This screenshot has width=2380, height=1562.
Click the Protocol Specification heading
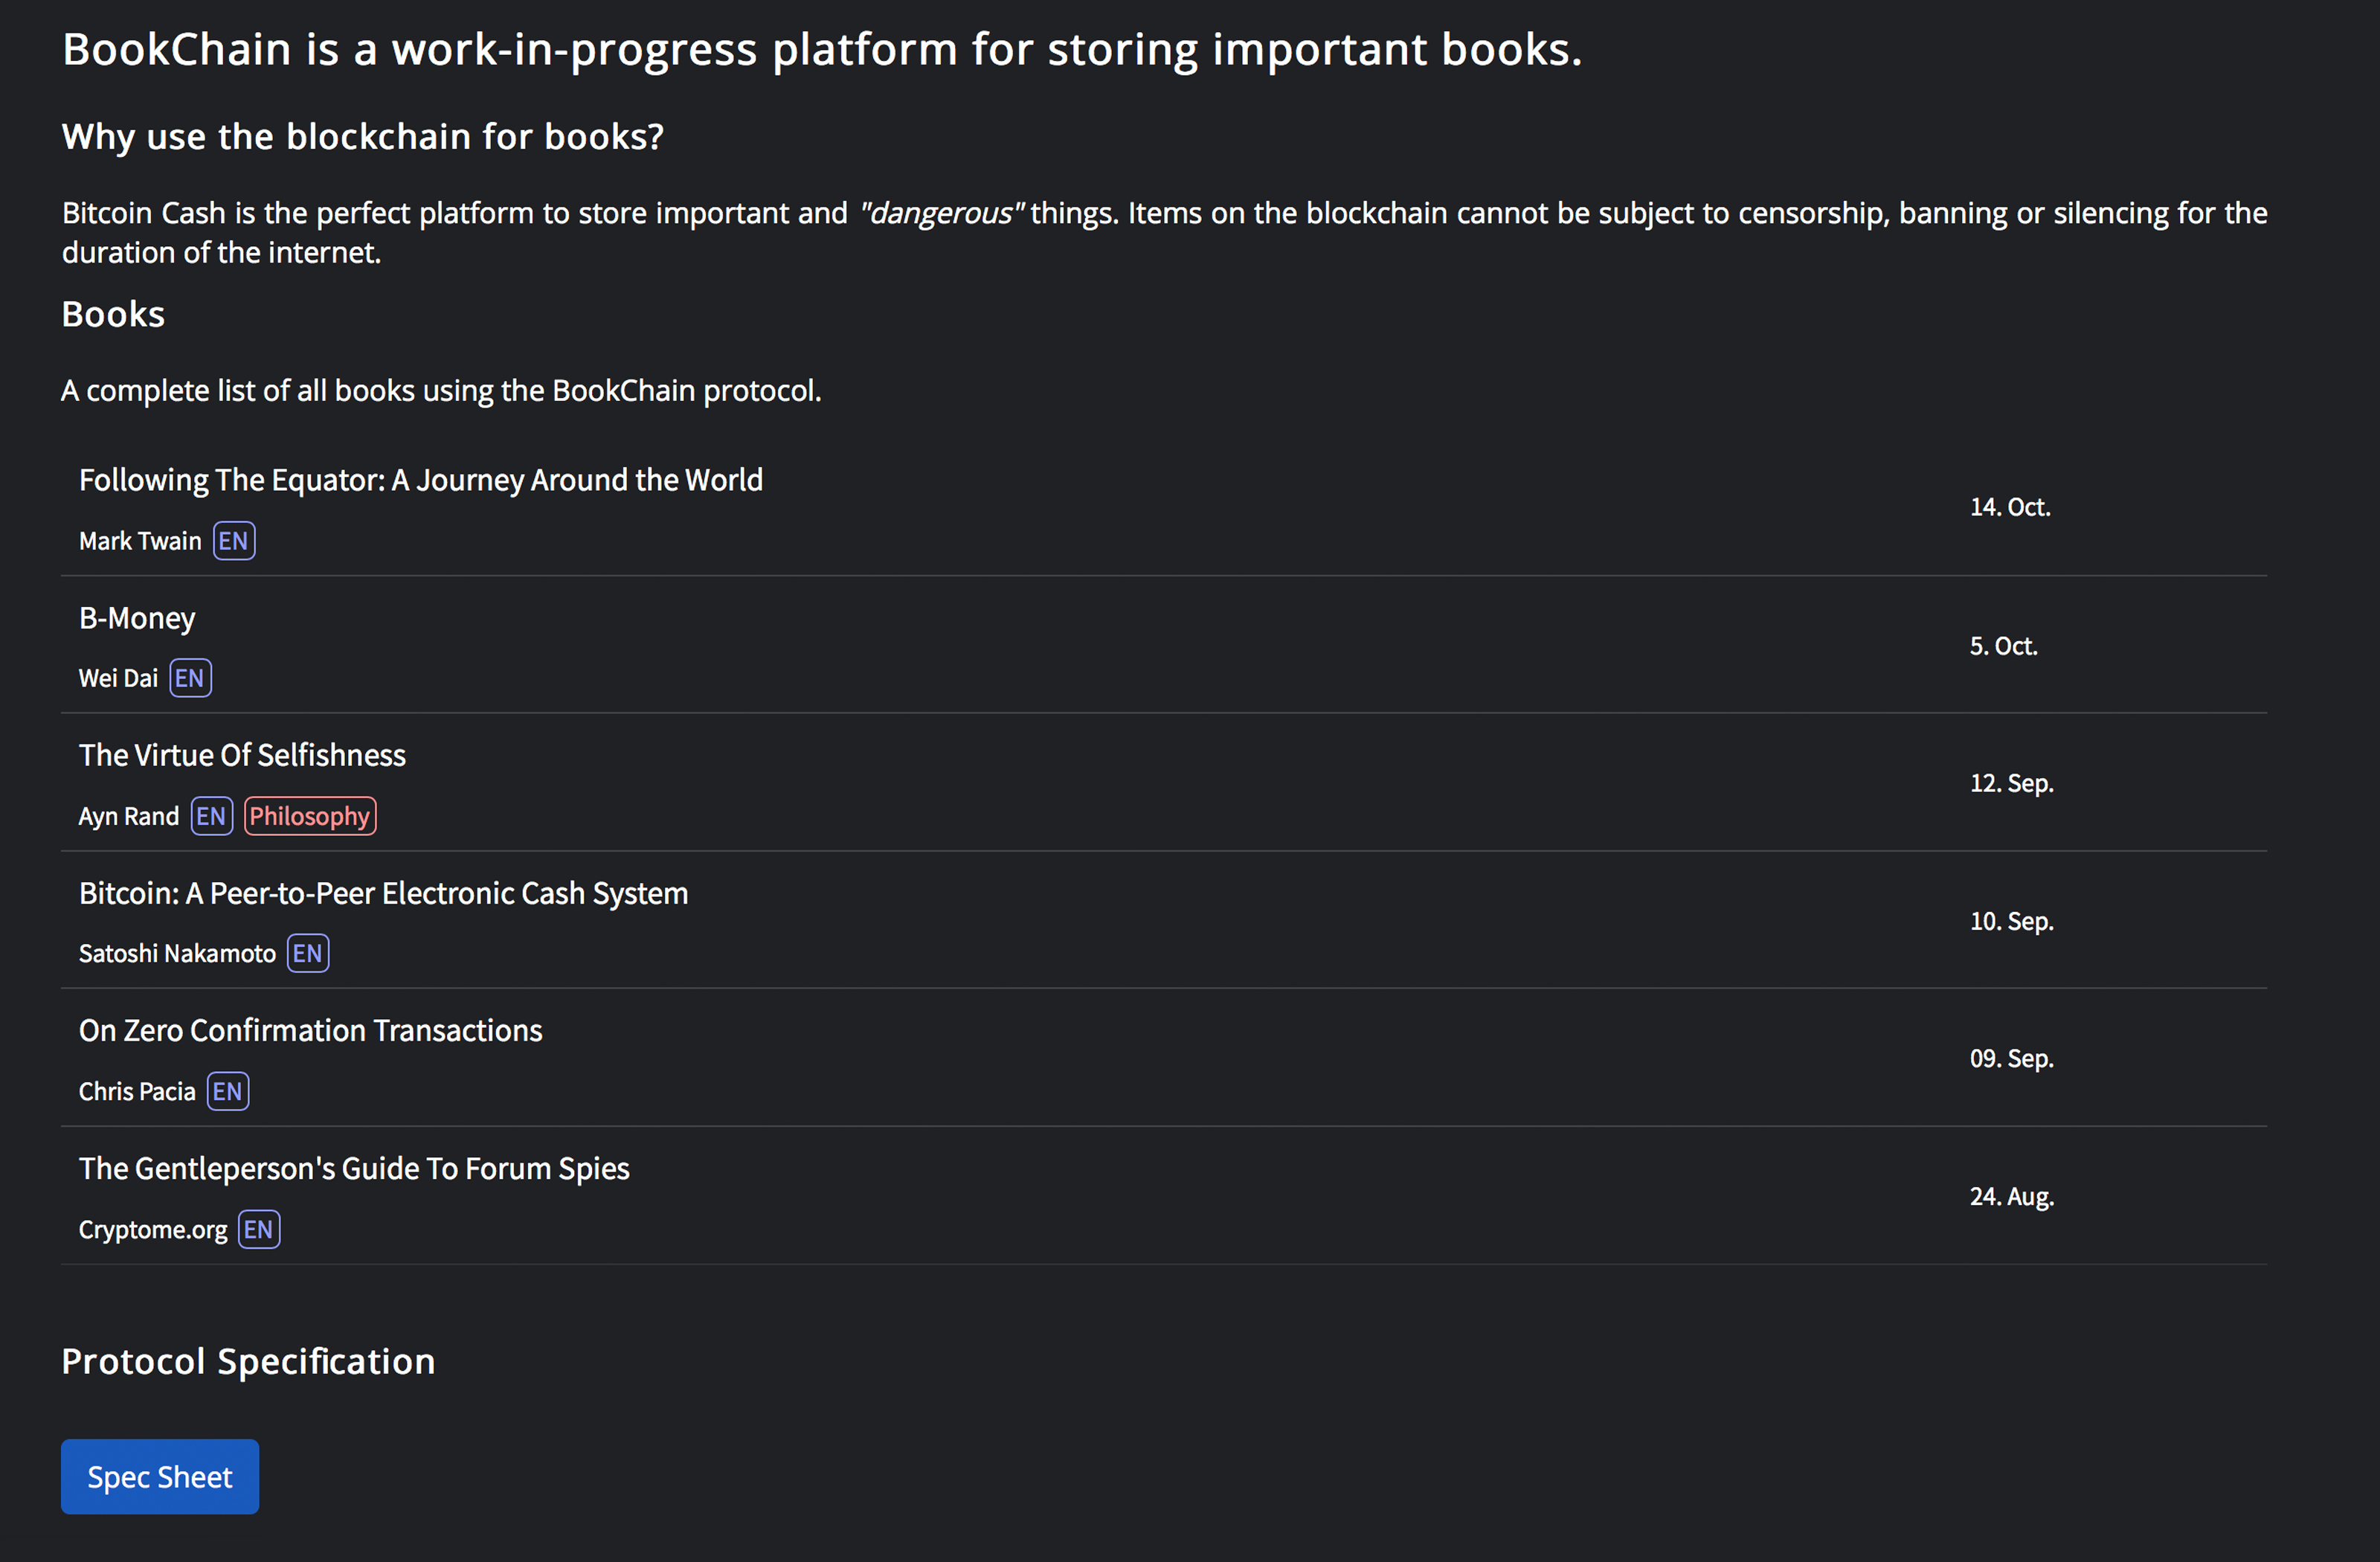(248, 1361)
